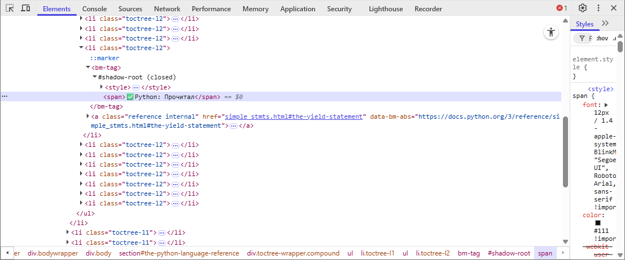Click the red error count badge
Image resolution: width=625 pixels, height=260 pixels.
point(561,8)
